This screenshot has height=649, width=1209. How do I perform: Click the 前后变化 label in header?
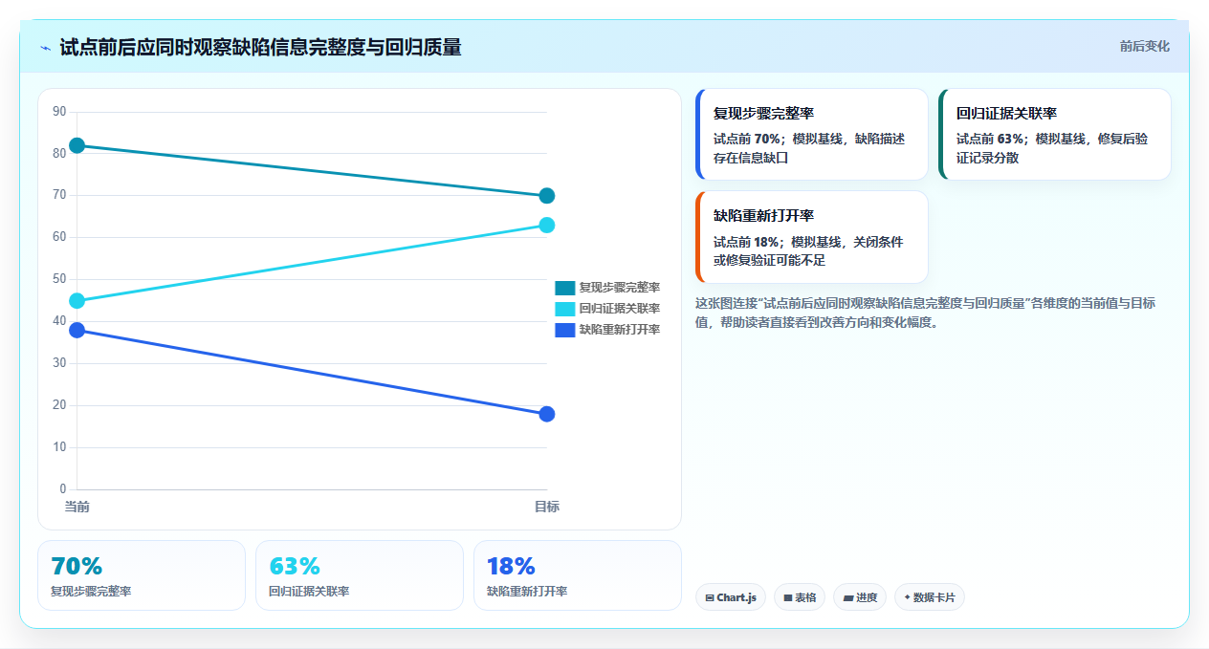pos(1145,46)
